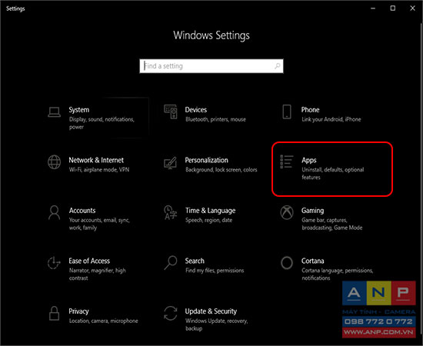Select the Cortana circle icon
The image size is (423, 346).
click(287, 263)
